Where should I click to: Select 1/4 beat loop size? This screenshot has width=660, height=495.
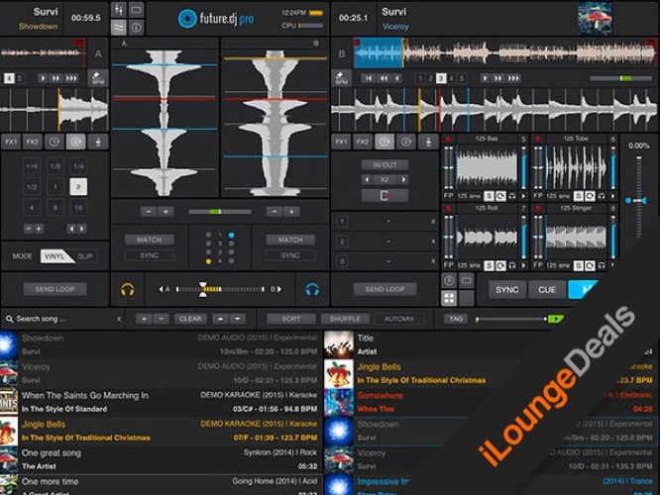pyautogui.click(x=78, y=166)
